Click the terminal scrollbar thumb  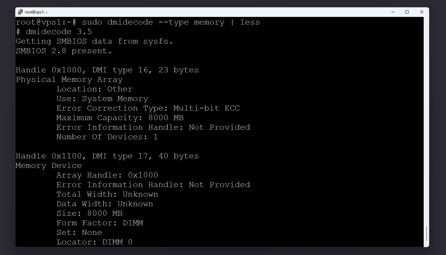(x=427, y=234)
